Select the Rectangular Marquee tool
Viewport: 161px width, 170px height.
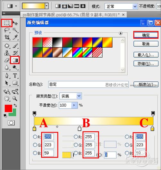coord(7,23)
